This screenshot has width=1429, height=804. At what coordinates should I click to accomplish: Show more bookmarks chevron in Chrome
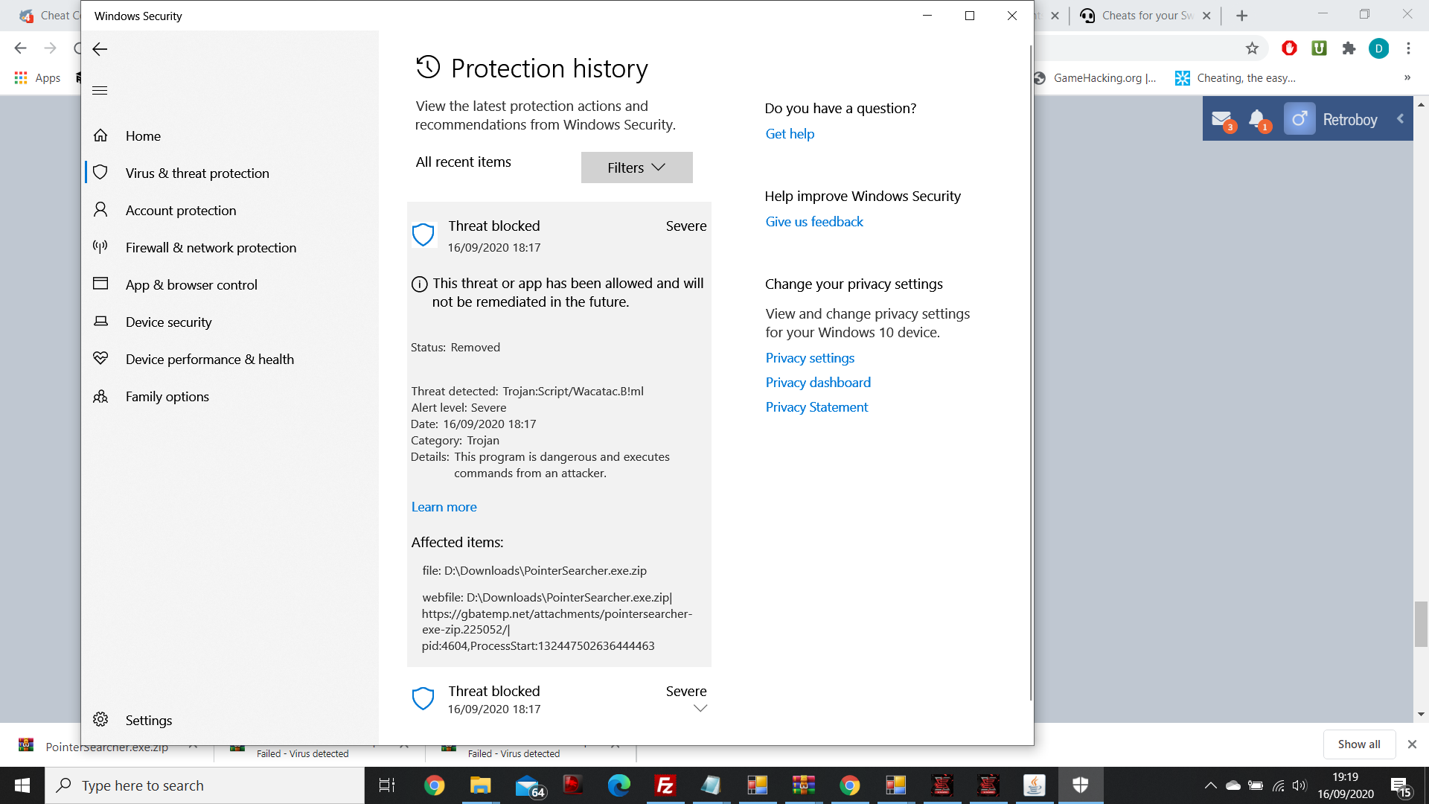point(1407,77)
